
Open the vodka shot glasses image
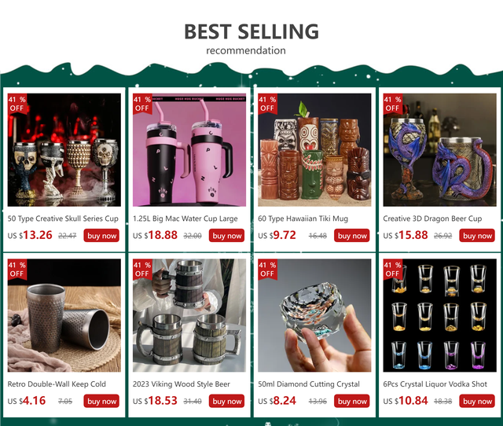439,315
